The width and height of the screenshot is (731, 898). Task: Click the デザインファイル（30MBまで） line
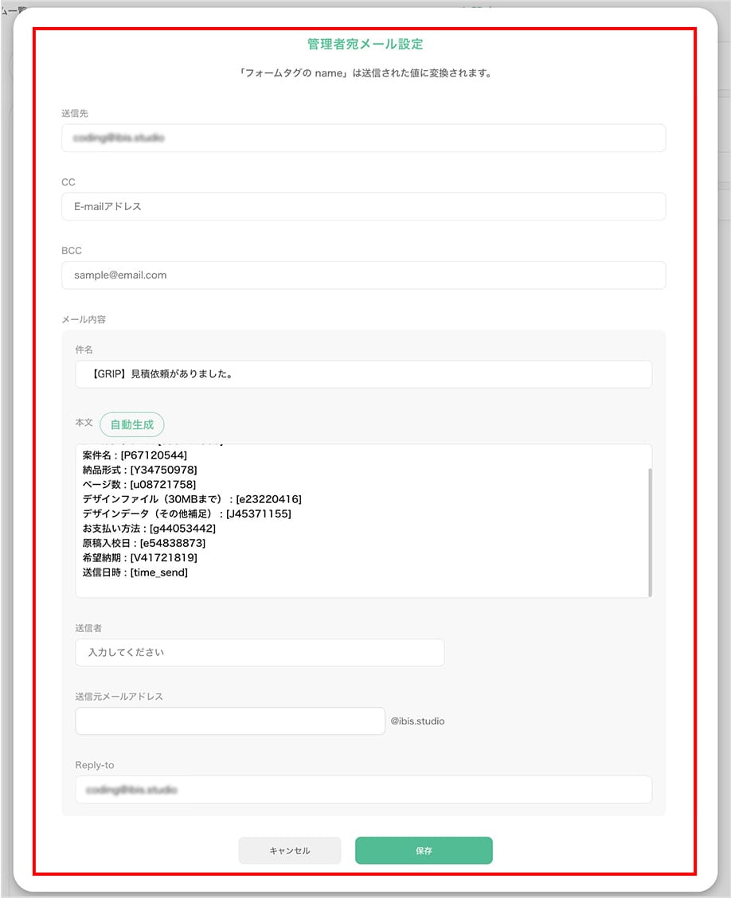click(192, 499)
